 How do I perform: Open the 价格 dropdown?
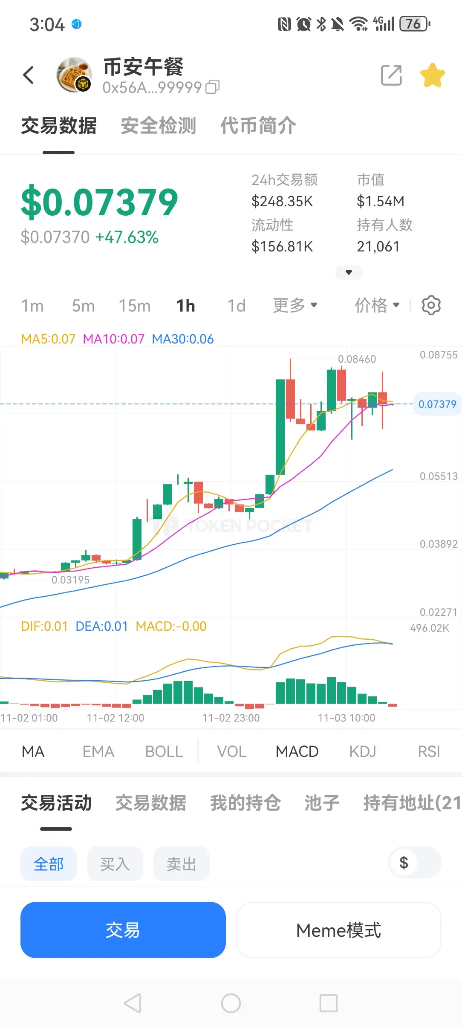pyautogui.click(x=377, y=305)
